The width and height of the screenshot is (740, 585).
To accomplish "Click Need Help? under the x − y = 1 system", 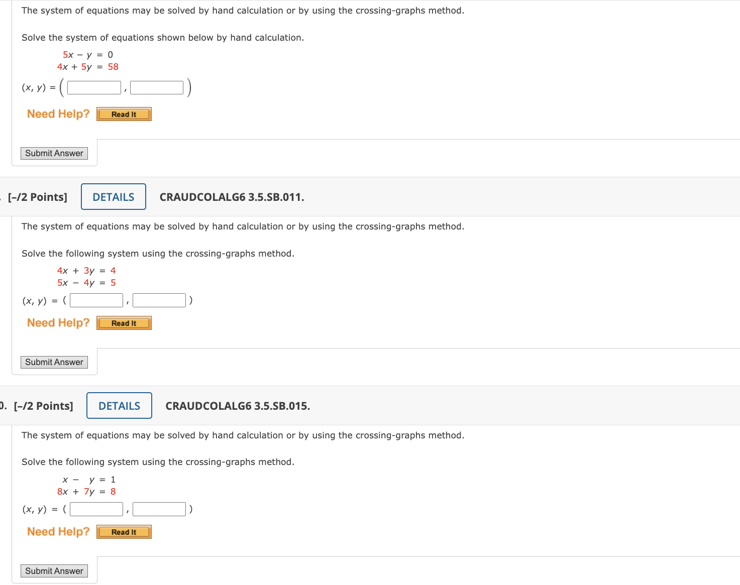I will pyautogui.click(x=58, y=531).
